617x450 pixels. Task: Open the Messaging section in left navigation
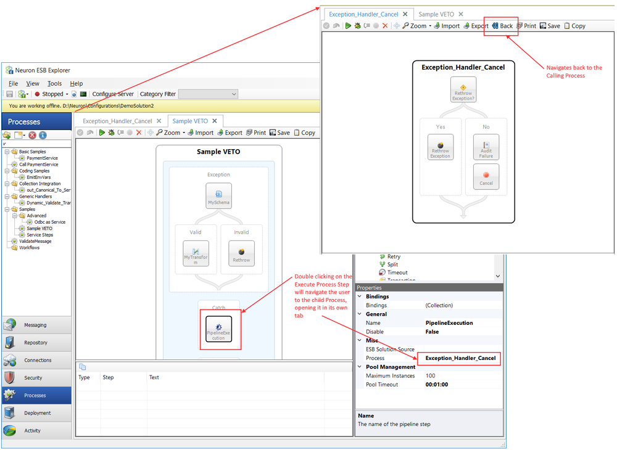click(x=36, y=325)
